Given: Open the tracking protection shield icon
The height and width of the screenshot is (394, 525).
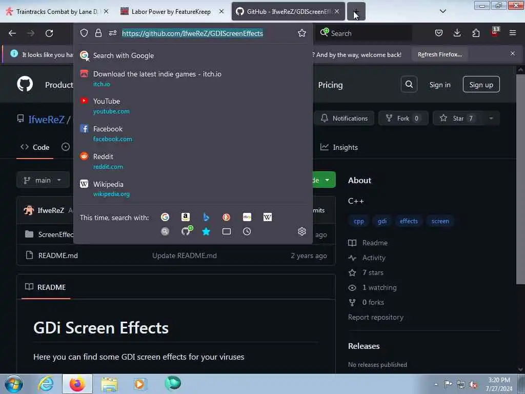Looking at the screenshot, I should 84,33.
